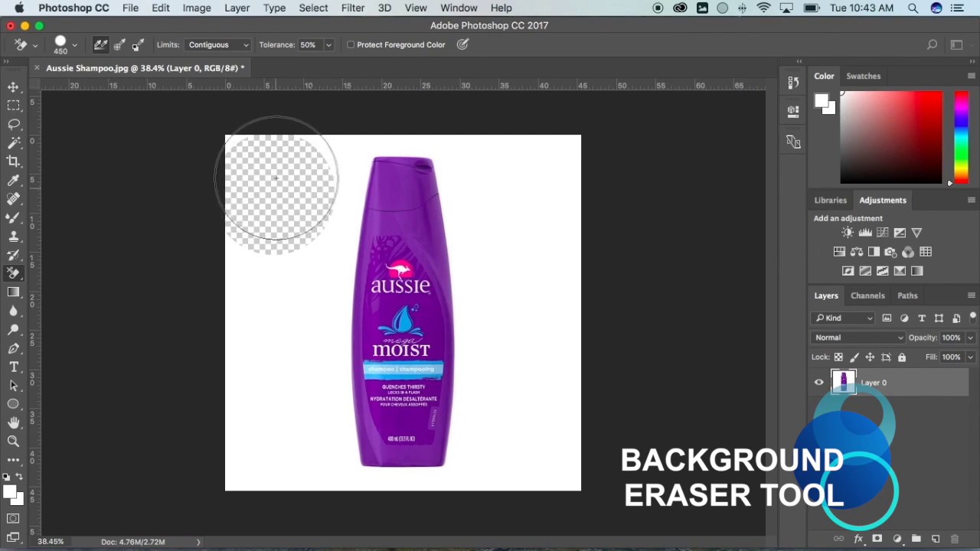Screen dimensions: 980x551
Task: Select the Lasso tool
Action: 14,124
